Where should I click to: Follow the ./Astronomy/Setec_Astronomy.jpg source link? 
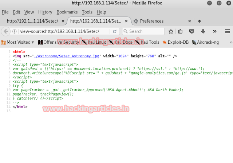66,56
